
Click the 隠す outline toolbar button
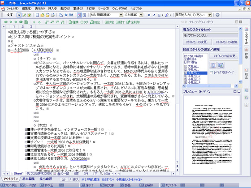(x=120, y=22)
